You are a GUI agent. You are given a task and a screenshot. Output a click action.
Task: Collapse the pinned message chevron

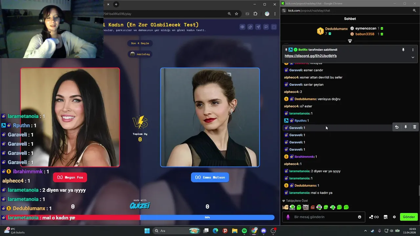click(413, 57)
